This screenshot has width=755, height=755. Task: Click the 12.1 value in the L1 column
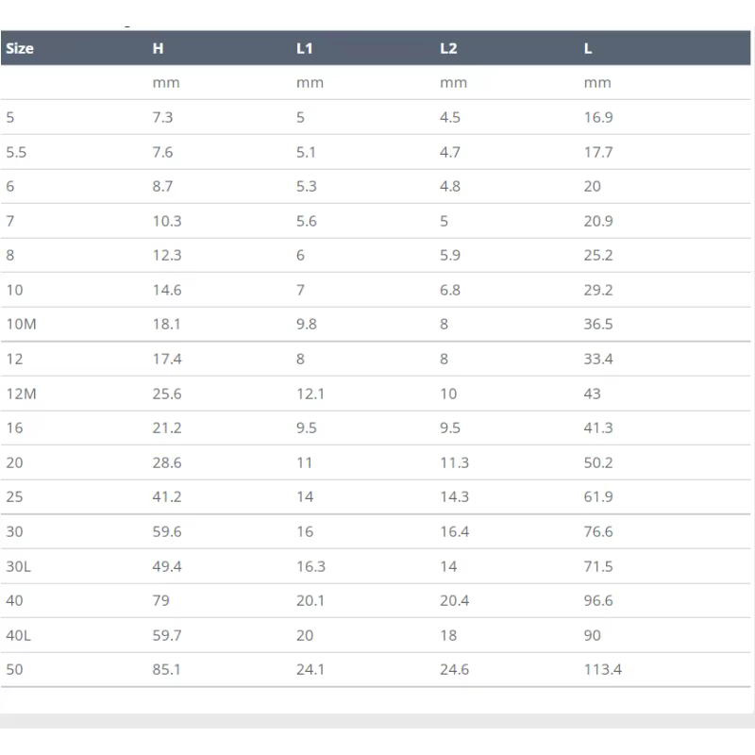pyautogui.click(x=310, y=394)
